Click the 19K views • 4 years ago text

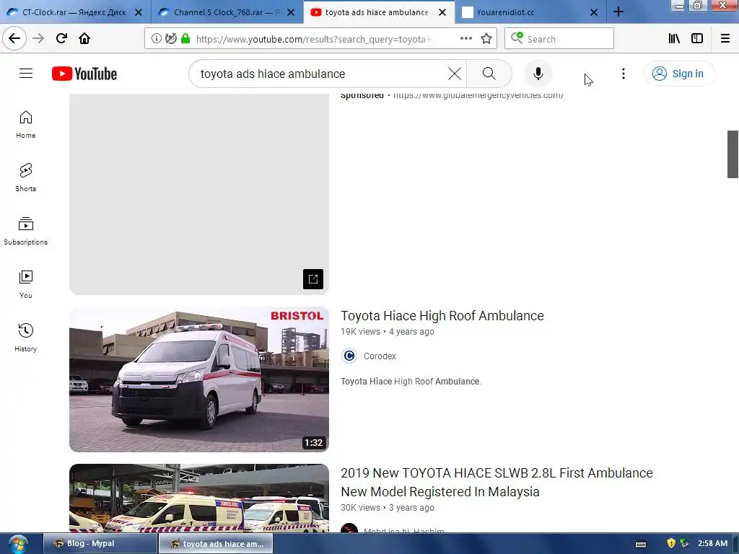pyautogui.click(x=388, y=332)
